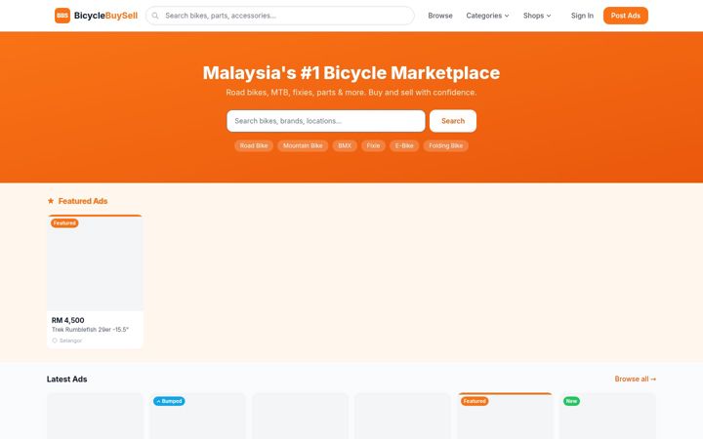Click the Malaysia's #1 Bicycle Marketplace headline
This screenshot has width=703, height=439.
click(351, 72)
